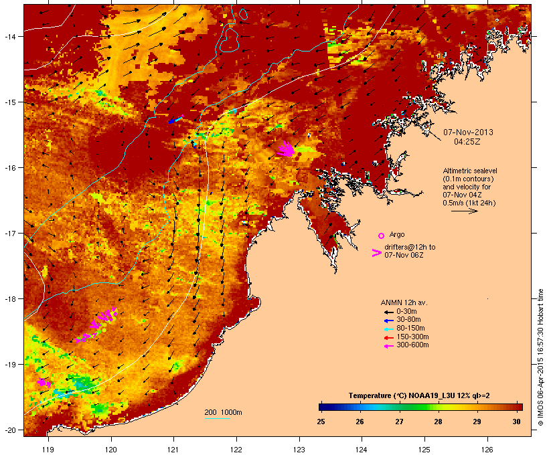Click the '200 1000m' contour label
549x455 pixels.
coord(223,412)
